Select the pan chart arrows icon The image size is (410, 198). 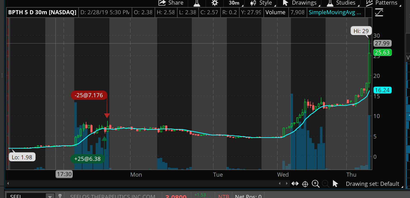pos(295,183)
